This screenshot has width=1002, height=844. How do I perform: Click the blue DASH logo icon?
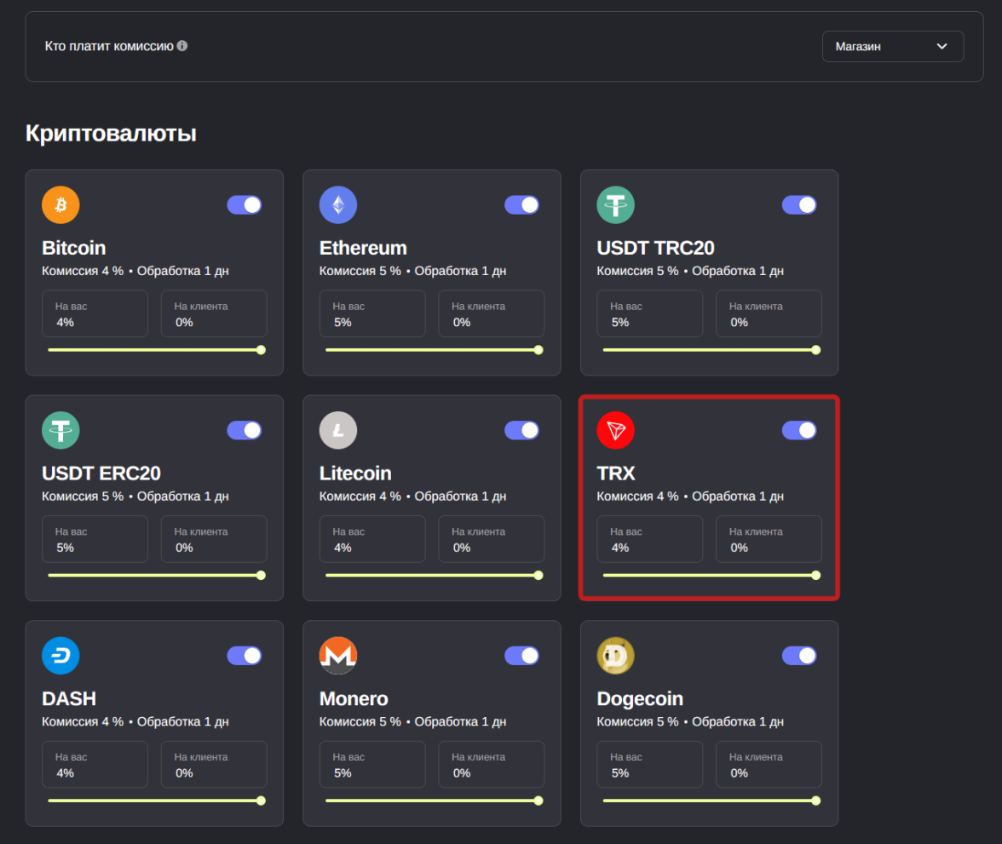pos(60,656)
